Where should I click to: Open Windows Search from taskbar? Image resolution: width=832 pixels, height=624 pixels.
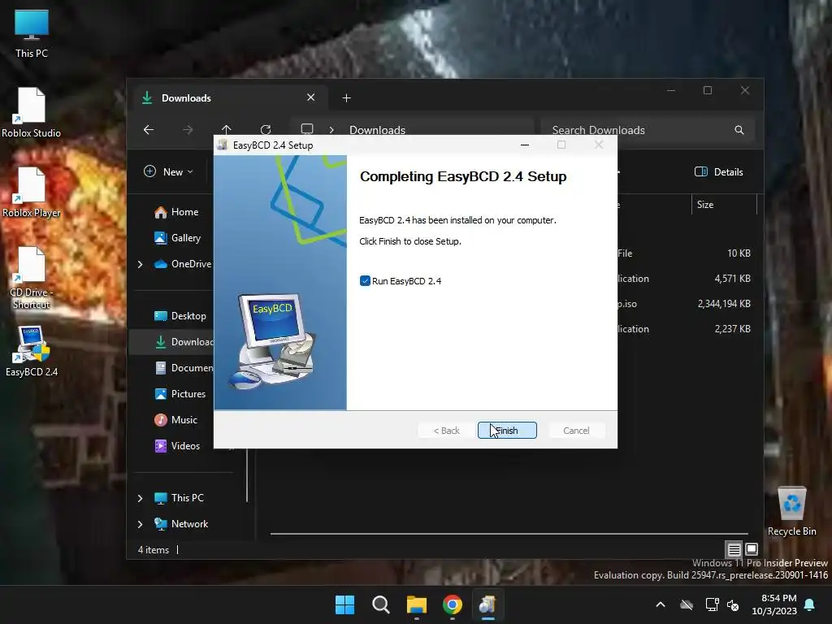pyautogui.click(x=381, y=604)
